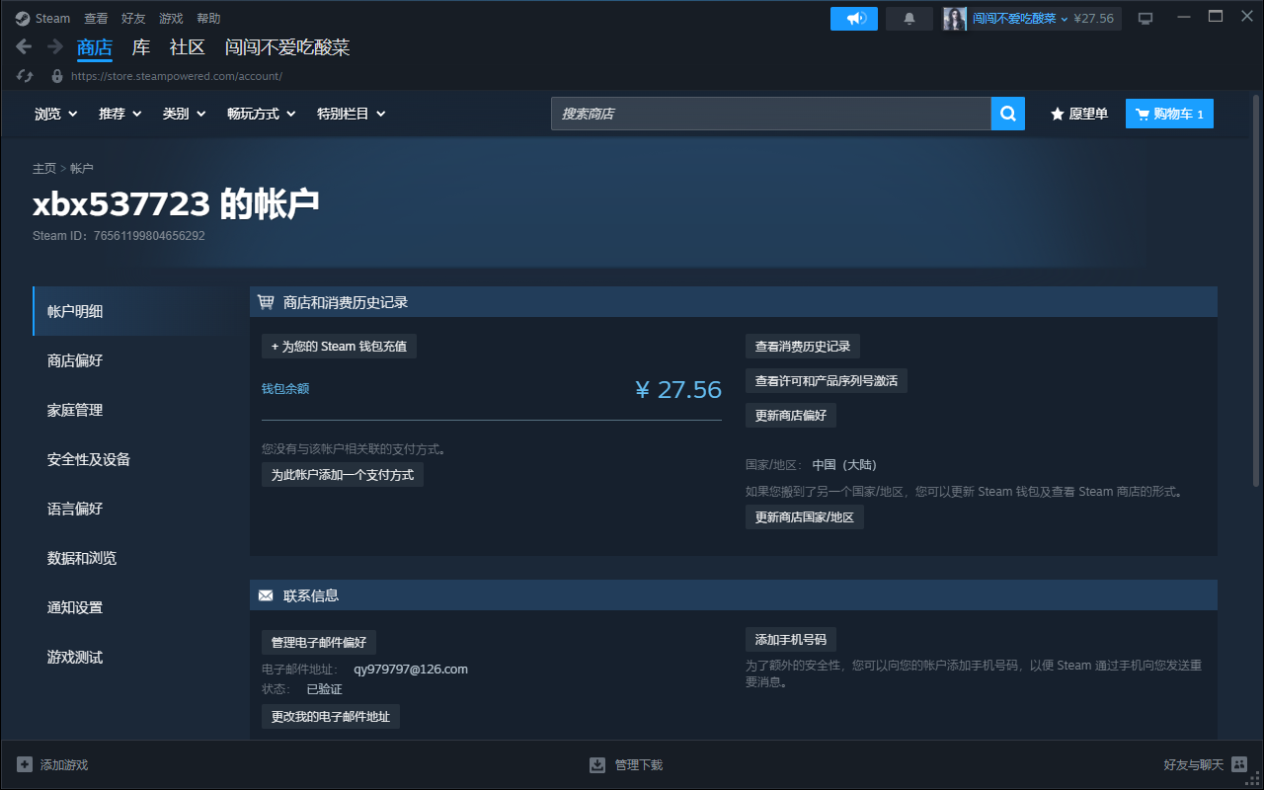Click 更改我的电子邮件地址 button
Image resolution: width=1264 pixels, height=790 pixels.
(x=331, y=717)
